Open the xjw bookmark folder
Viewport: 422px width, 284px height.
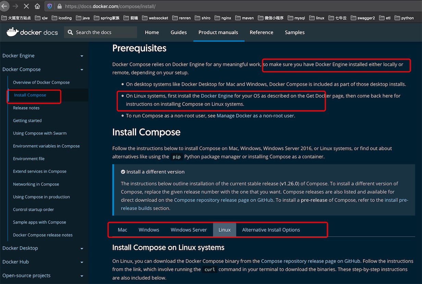(41, 18)
